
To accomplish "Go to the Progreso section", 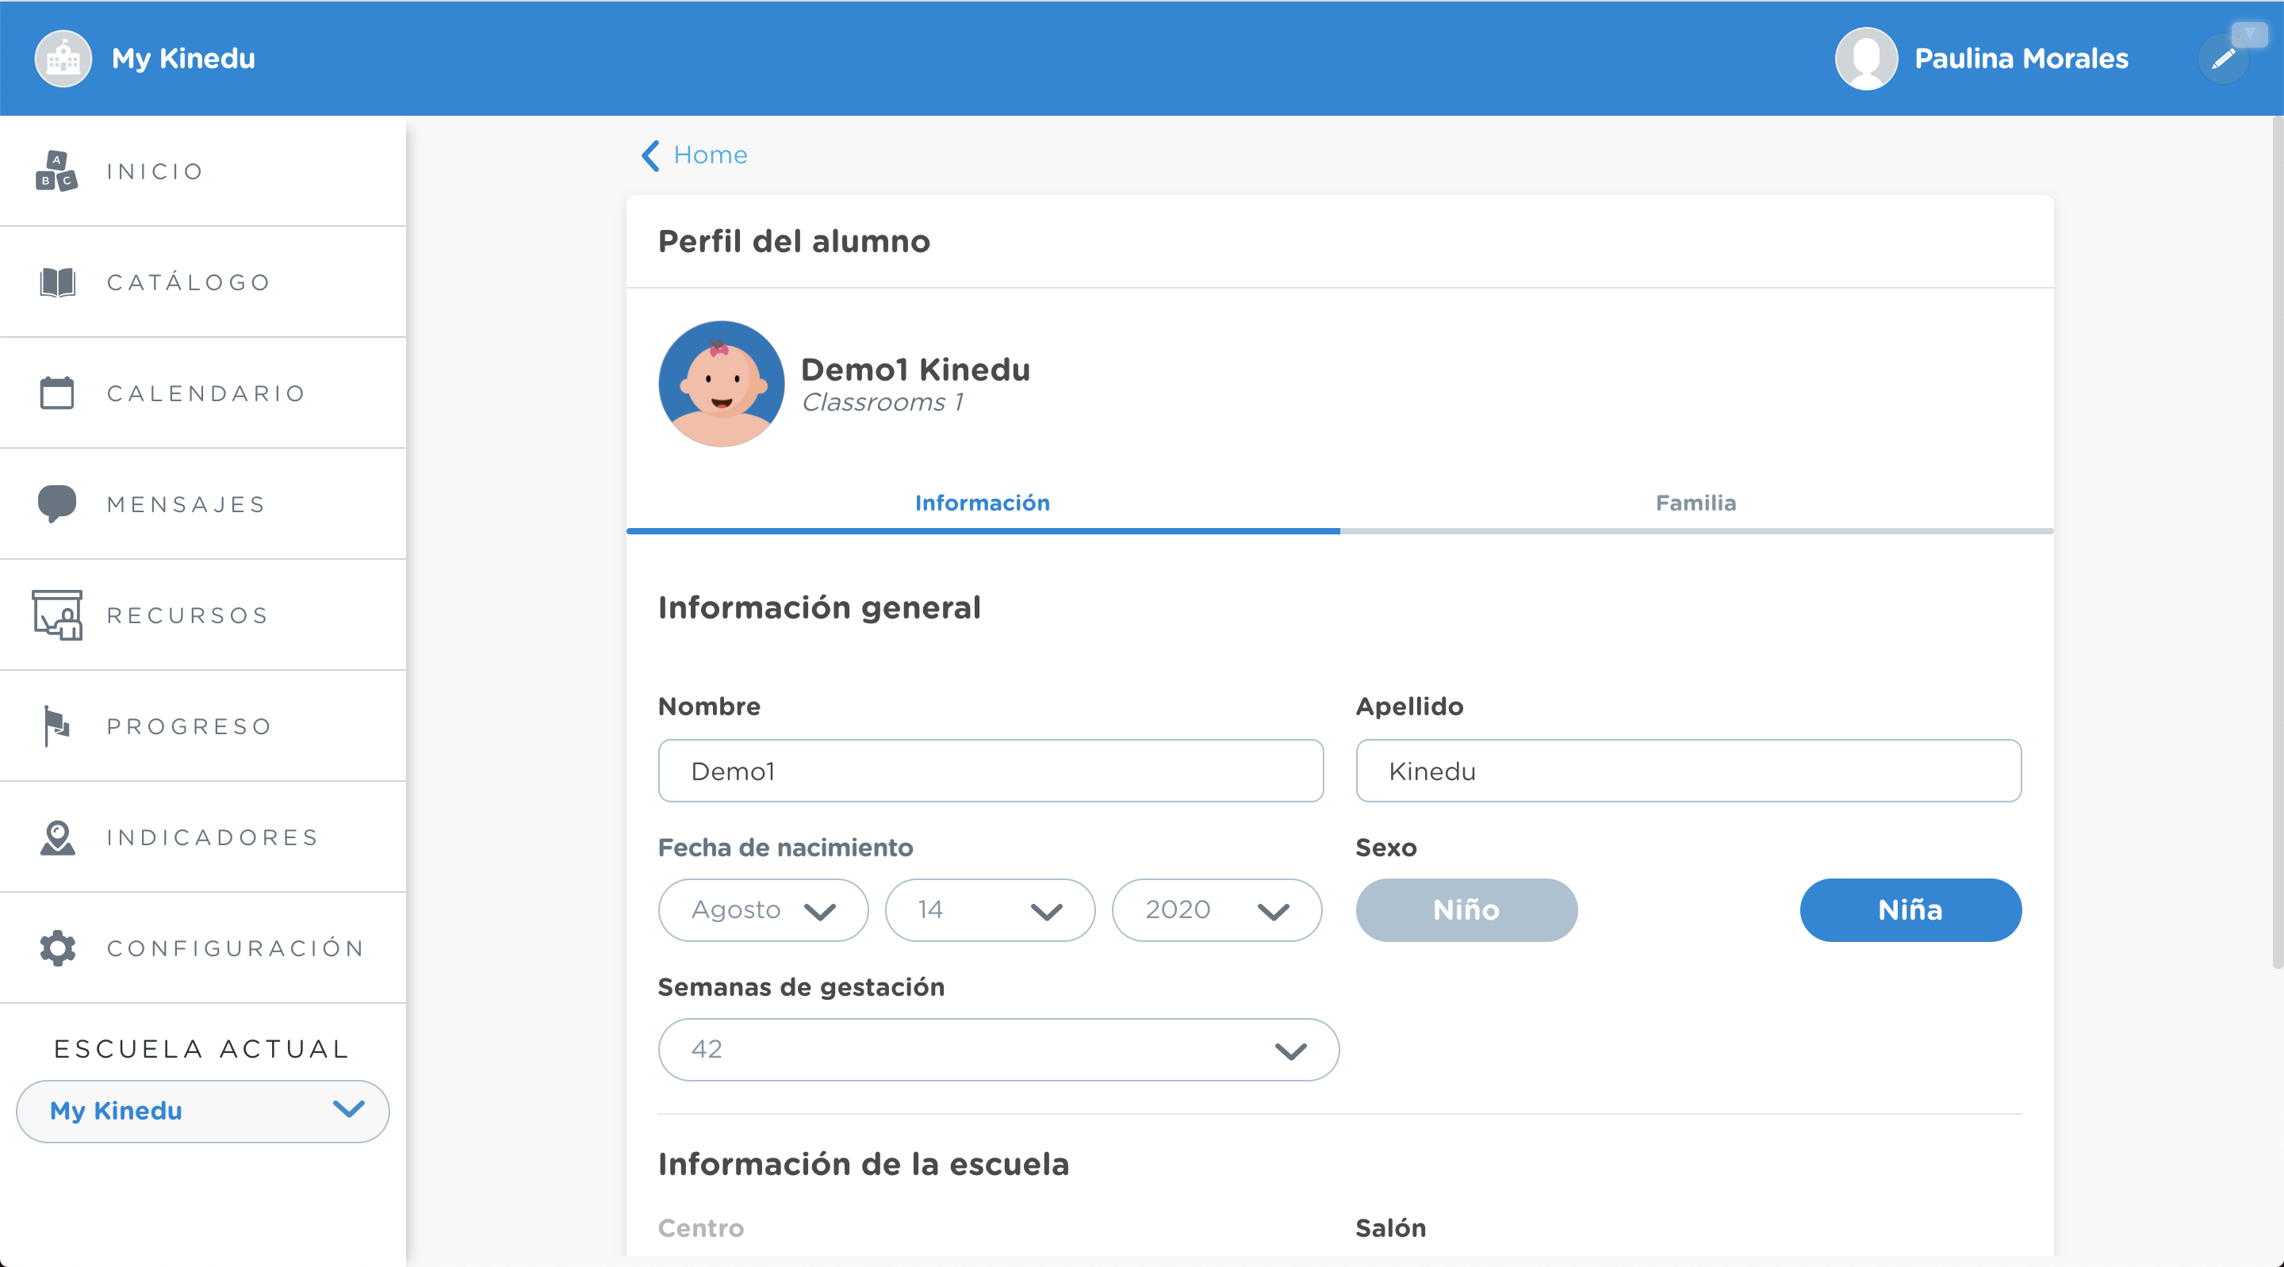I will (203, 726).
